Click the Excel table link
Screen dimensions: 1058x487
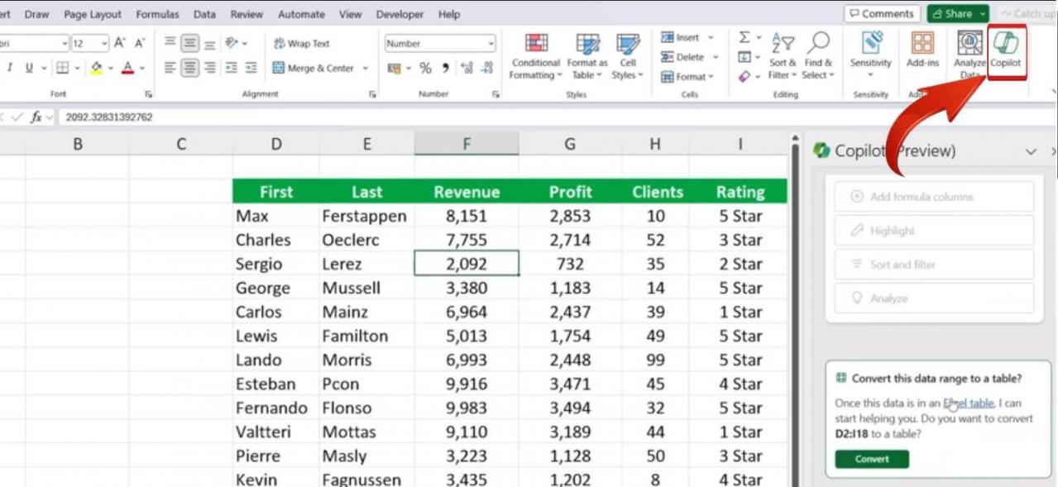click(x=968, y=403)
